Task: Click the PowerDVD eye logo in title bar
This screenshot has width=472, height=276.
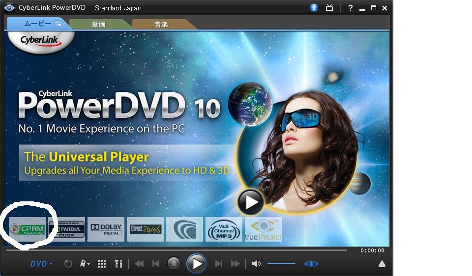Action: pos(9,8)
